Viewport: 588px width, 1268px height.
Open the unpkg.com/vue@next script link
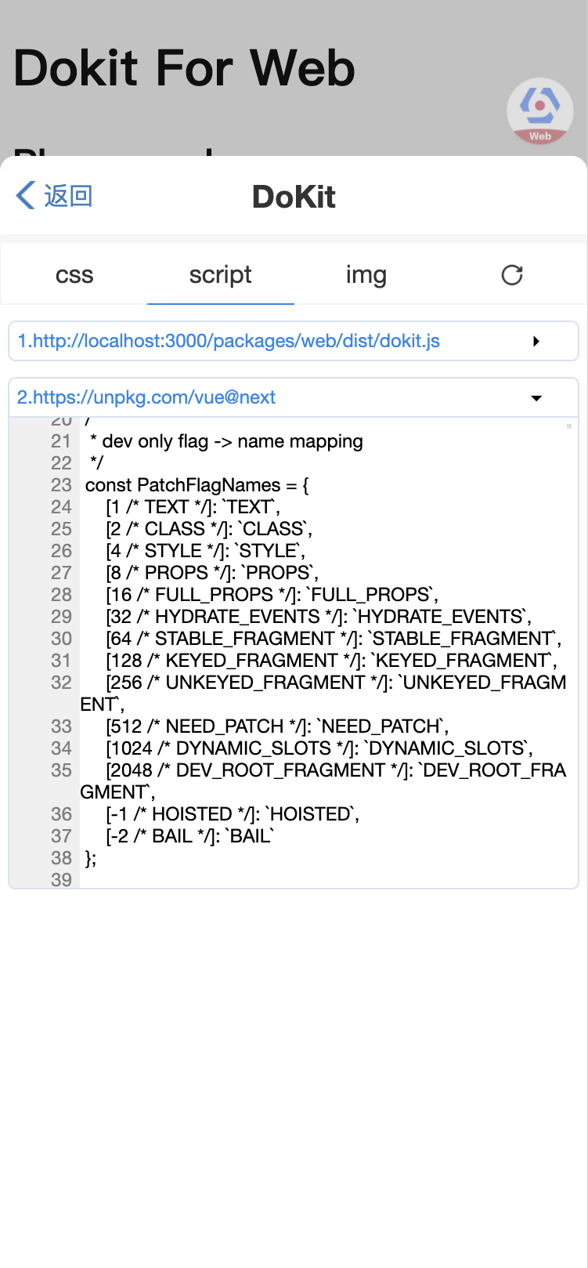(146, 397)
